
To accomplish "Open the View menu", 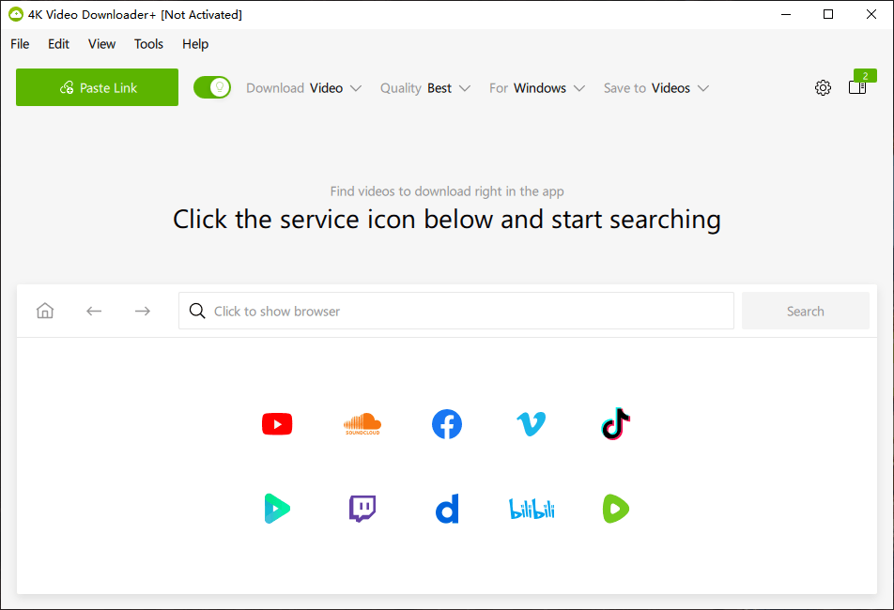I will [x=101, y=44].
